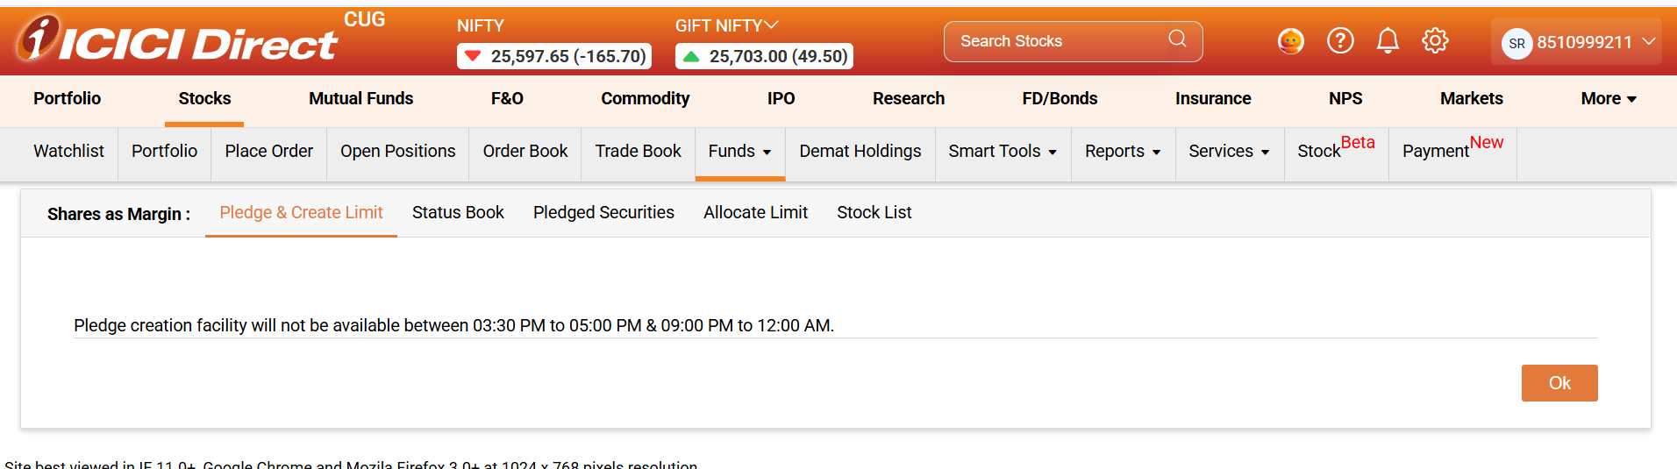Open the Demat Holdings link
This screenshot has width=1677, height=469.
point(860,152)
